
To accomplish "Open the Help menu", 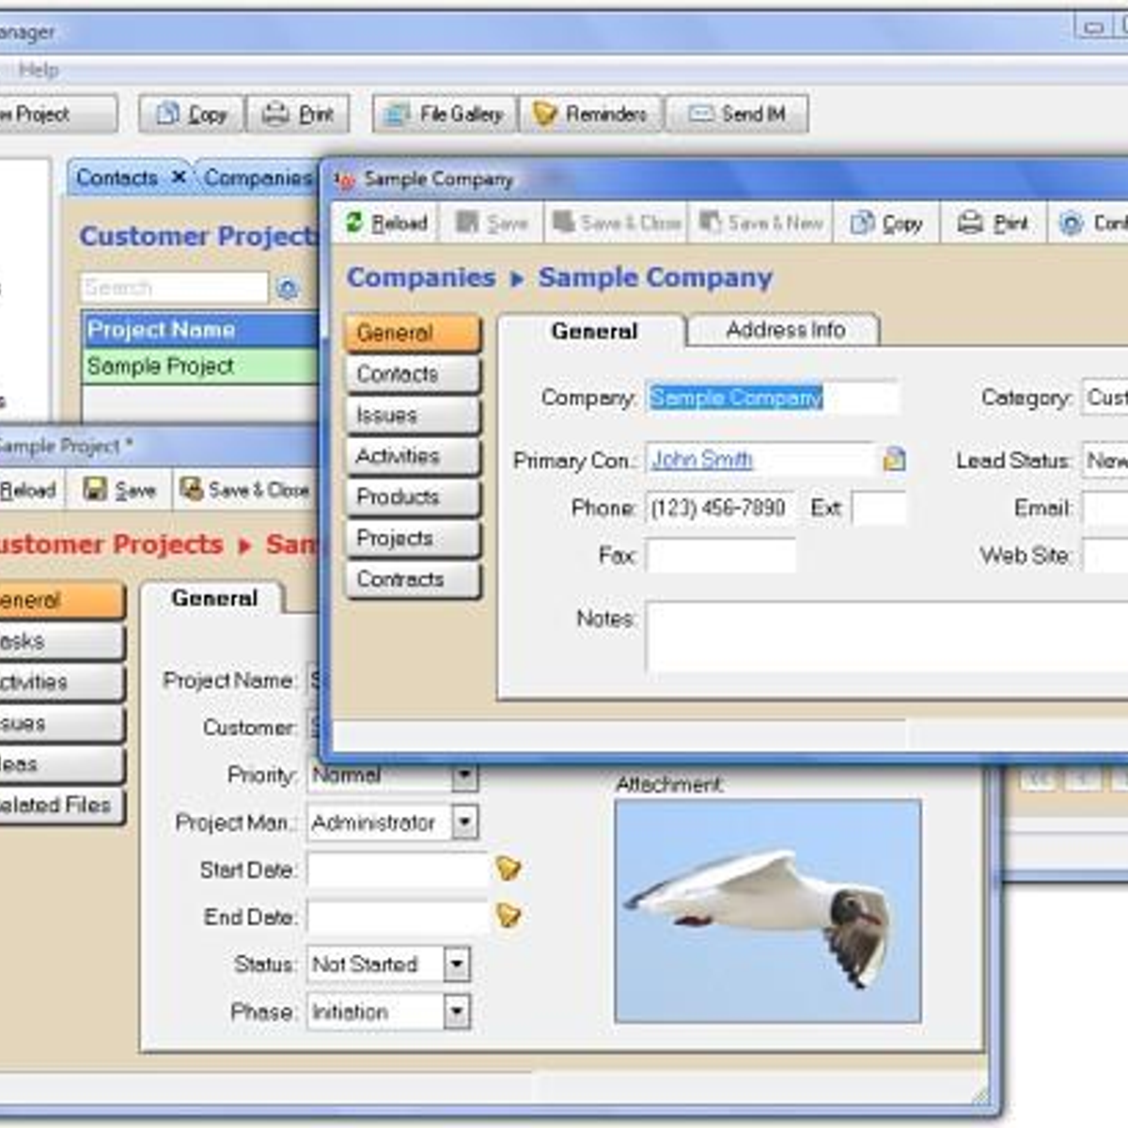I will pyautogui.click(x=39, y=70).
